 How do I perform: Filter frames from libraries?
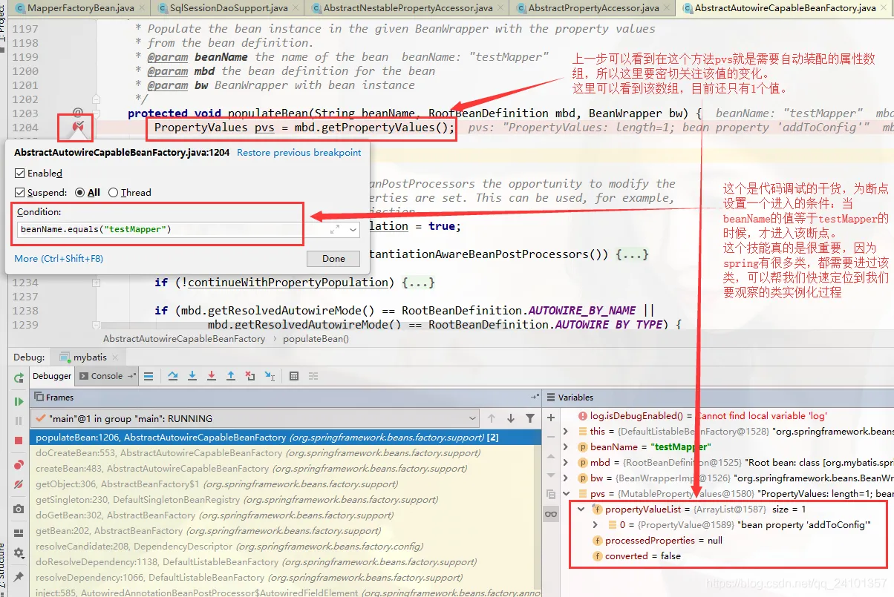click(529, 418)
